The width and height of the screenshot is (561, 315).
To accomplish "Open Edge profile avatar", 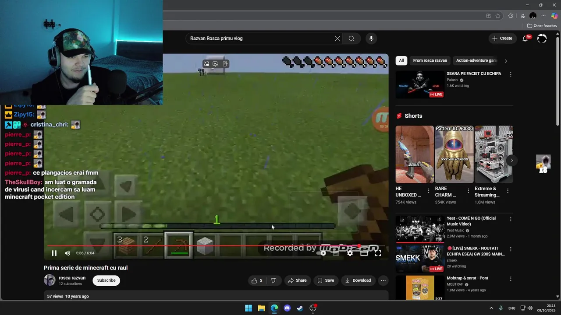I will (533, 16).
